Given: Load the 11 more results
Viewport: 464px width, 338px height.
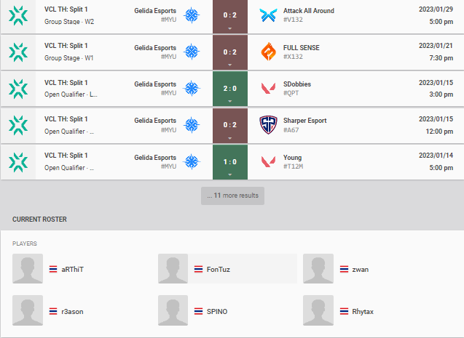Looking at the screenshot, I should [x=232, y=196].
